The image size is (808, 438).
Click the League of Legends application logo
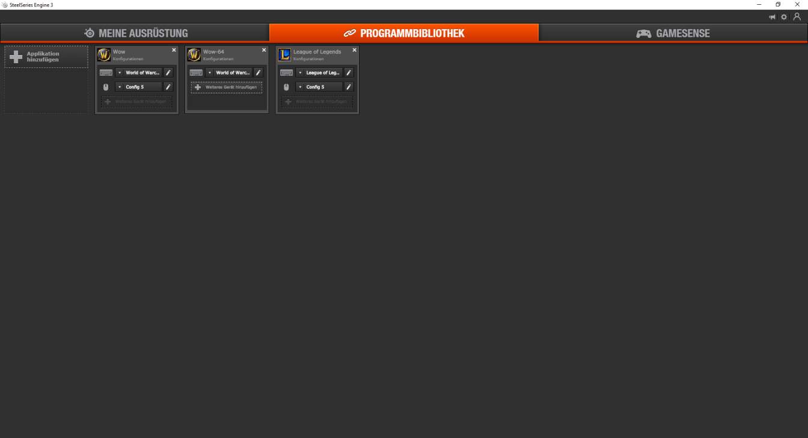284,55
